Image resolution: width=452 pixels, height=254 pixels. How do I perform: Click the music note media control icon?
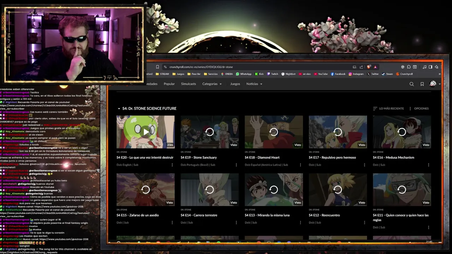[x=424, y=67]
